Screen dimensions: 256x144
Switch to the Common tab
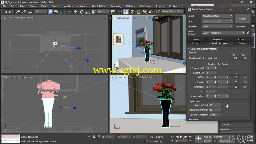196,43
